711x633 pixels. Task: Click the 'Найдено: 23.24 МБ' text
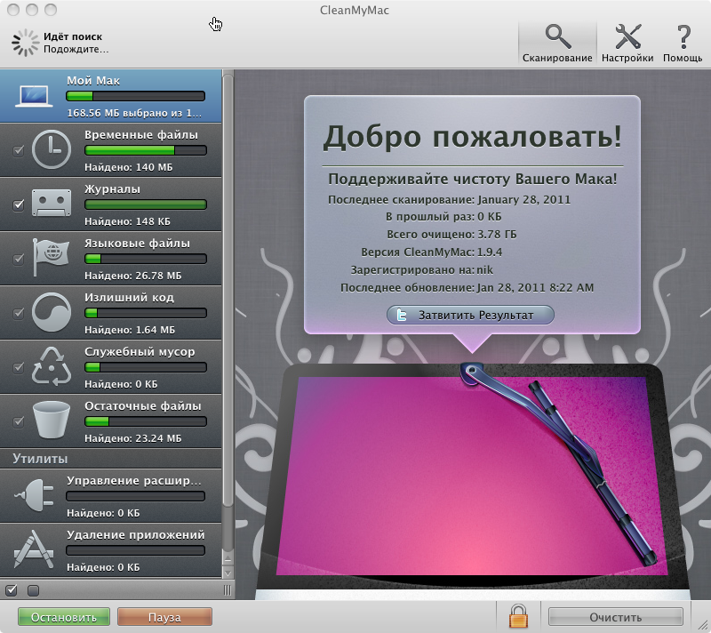[x=132, y=438]
